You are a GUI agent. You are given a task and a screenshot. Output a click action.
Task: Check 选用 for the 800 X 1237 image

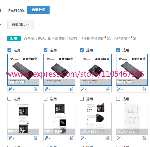click(x=82, y=99)
